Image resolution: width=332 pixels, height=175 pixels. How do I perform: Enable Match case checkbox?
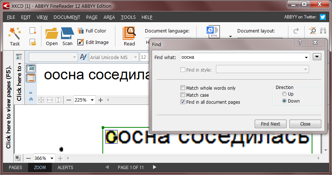click(x=183, y=95)
